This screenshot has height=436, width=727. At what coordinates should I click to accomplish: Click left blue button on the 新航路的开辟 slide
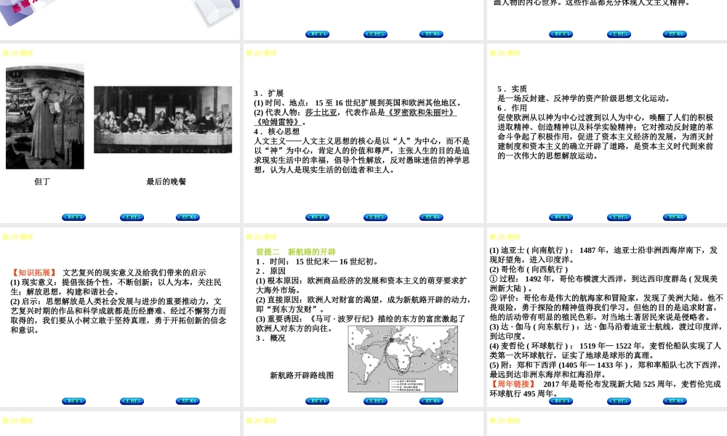tap(317, 401)
